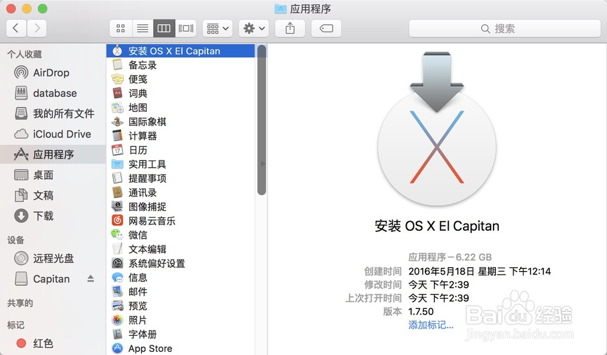Select the App Store app
Screen dimensions: 607x355
180,348
